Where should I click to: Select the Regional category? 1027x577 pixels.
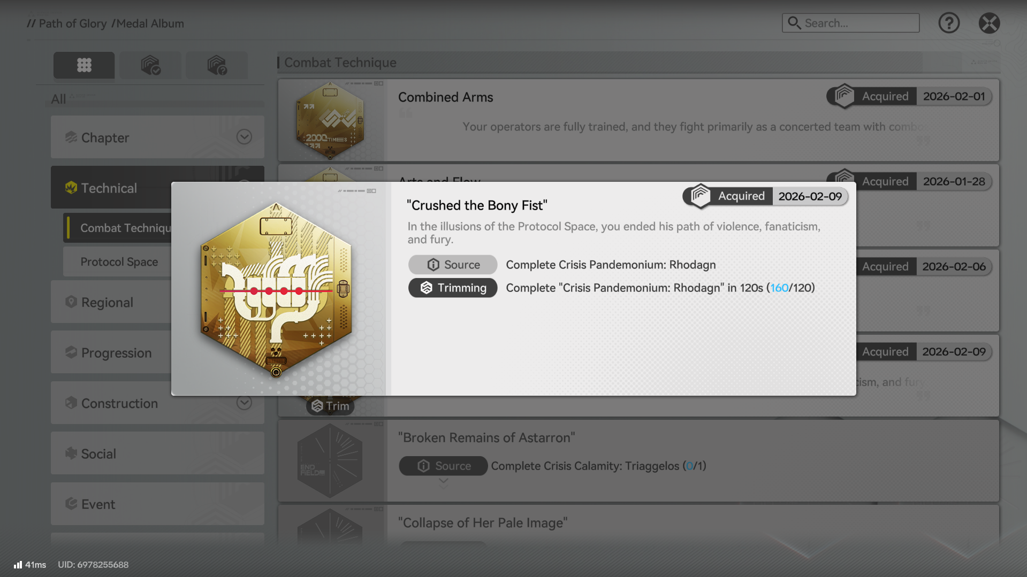click(x=111, y=302)
